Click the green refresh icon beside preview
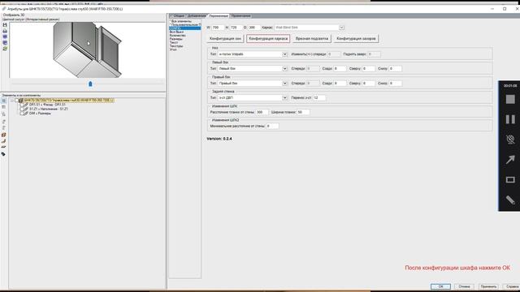520x292 pixels. (5, 49)
